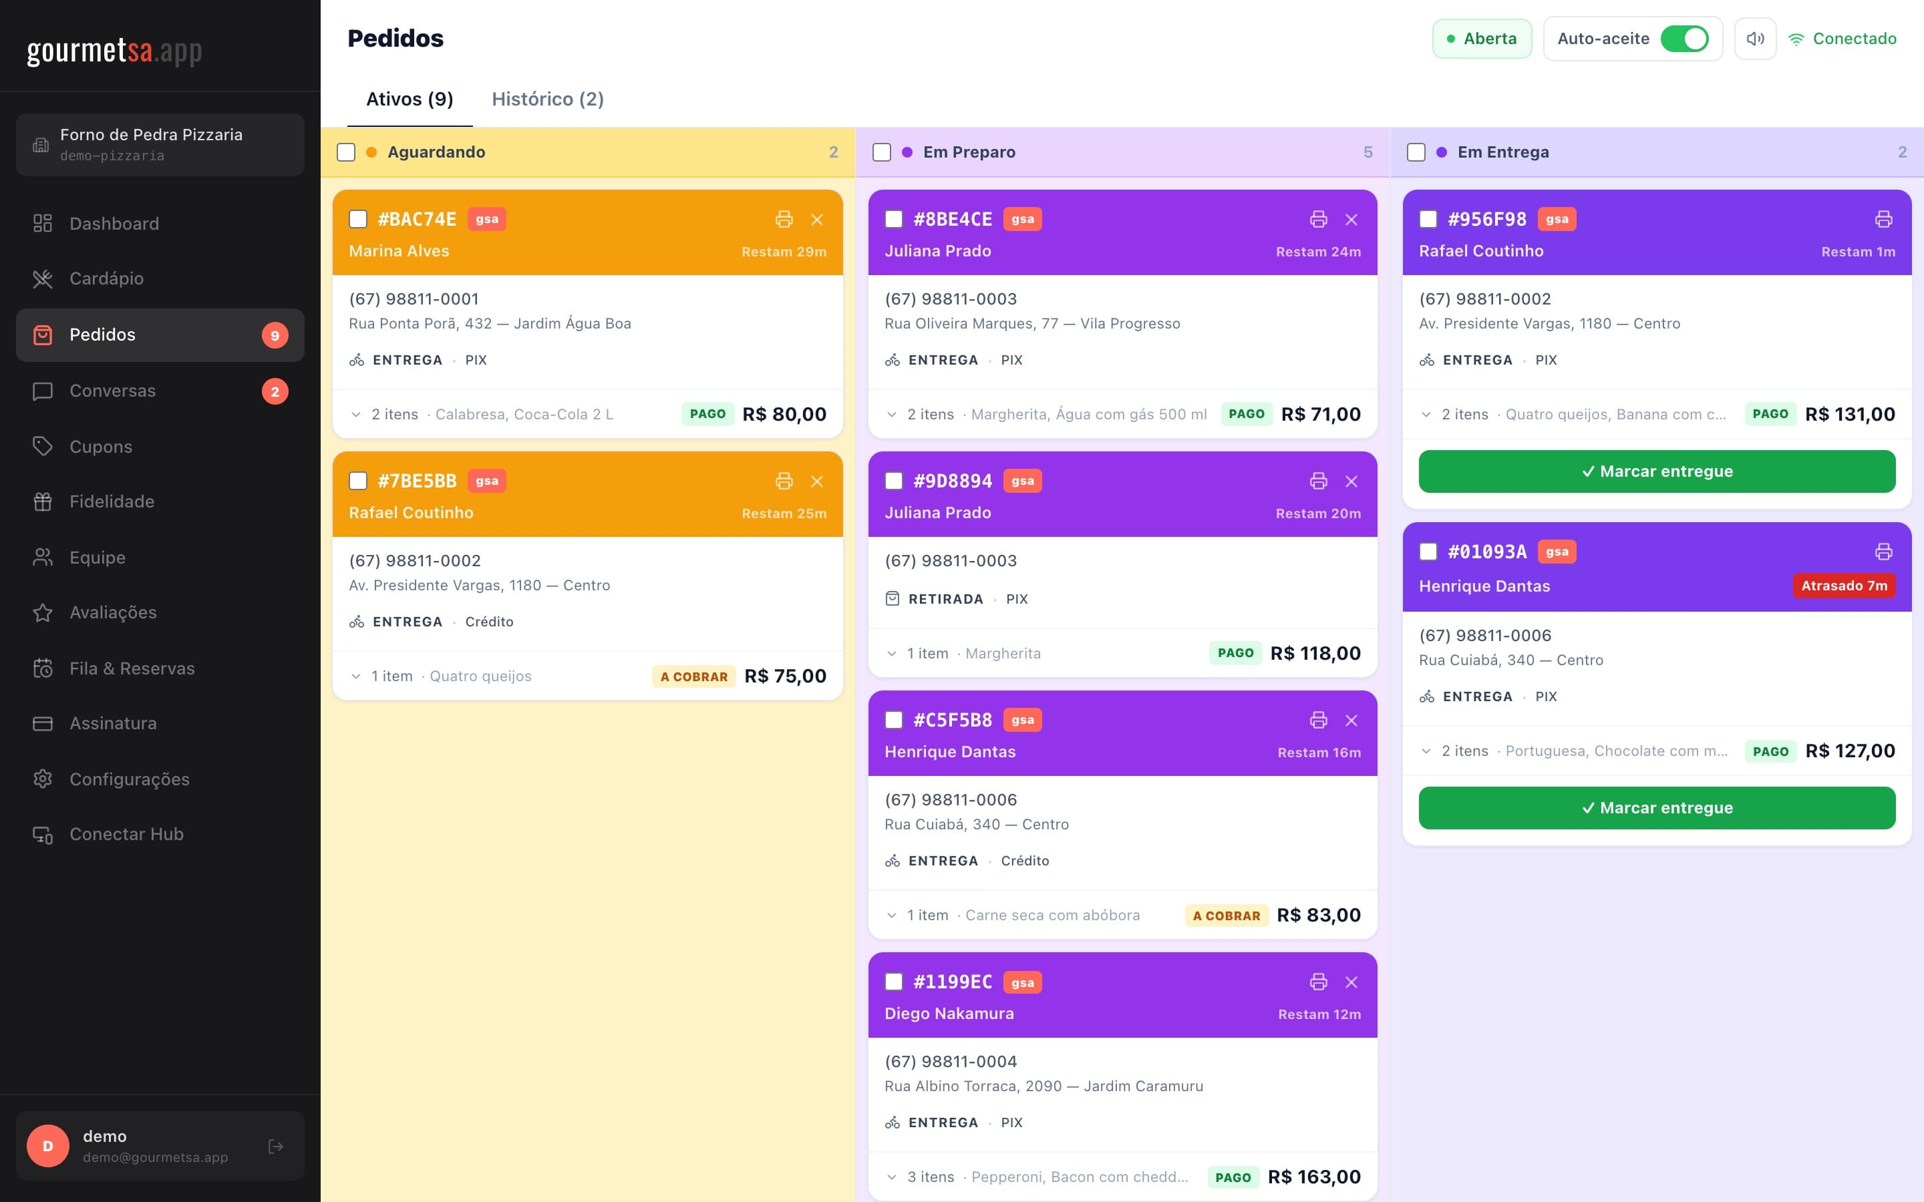Click logout icon next to demo user
1924x1202 pixels.
point(276,1145)
